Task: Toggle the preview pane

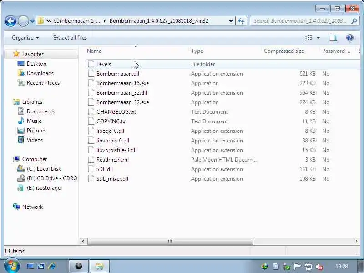Action: (x=334, y=38)
